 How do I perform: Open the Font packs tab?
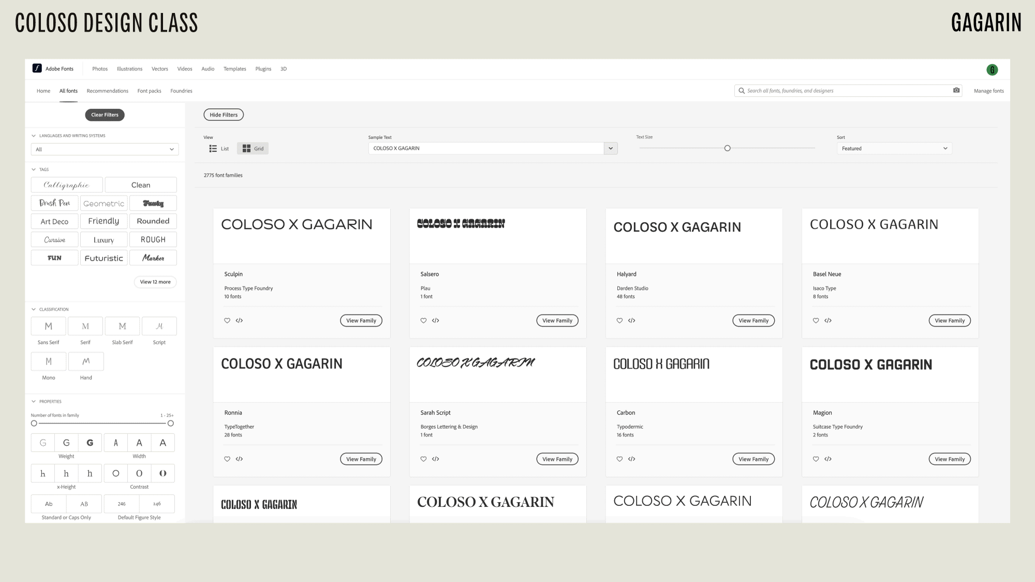(149, 91)
